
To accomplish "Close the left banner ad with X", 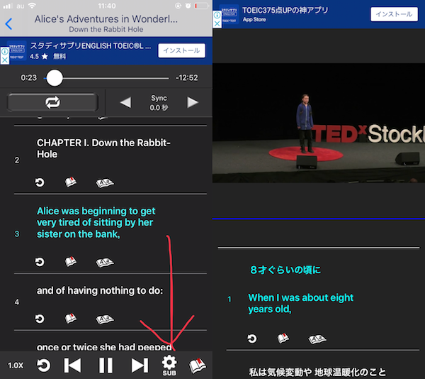I will click(5, 60).
